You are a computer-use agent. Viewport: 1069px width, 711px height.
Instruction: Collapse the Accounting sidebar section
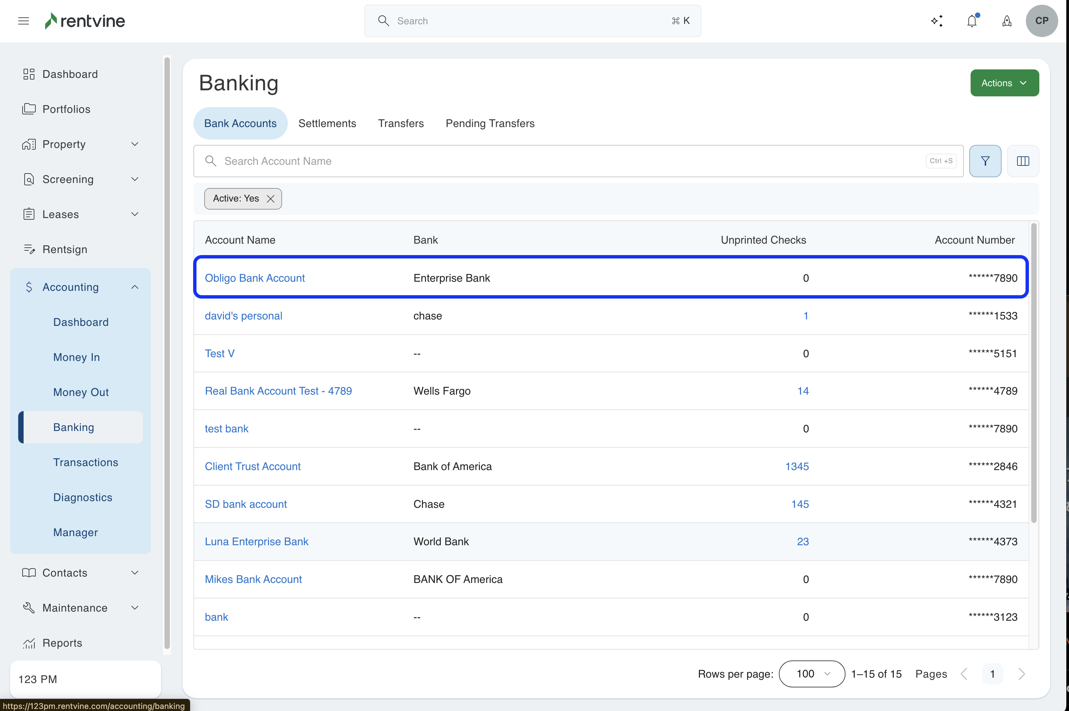tap(135, 287)
